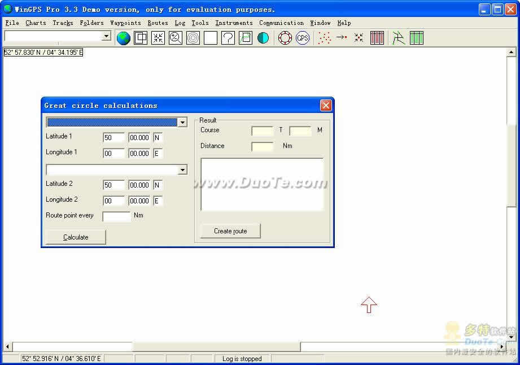Expand the first waypoint dropdown above Latitude 1
Viewport: 520px width, 365px height.
(x=182, y=123)
